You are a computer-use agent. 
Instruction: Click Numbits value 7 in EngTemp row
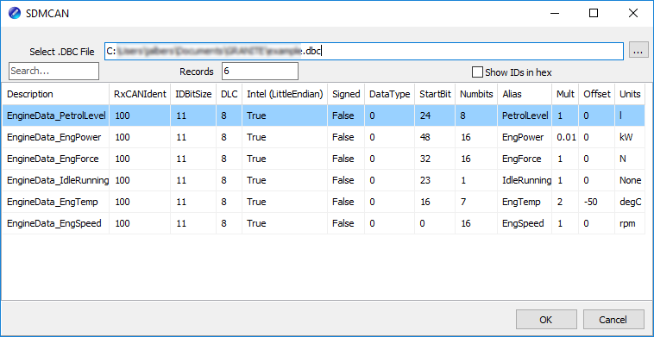point(476,202)
